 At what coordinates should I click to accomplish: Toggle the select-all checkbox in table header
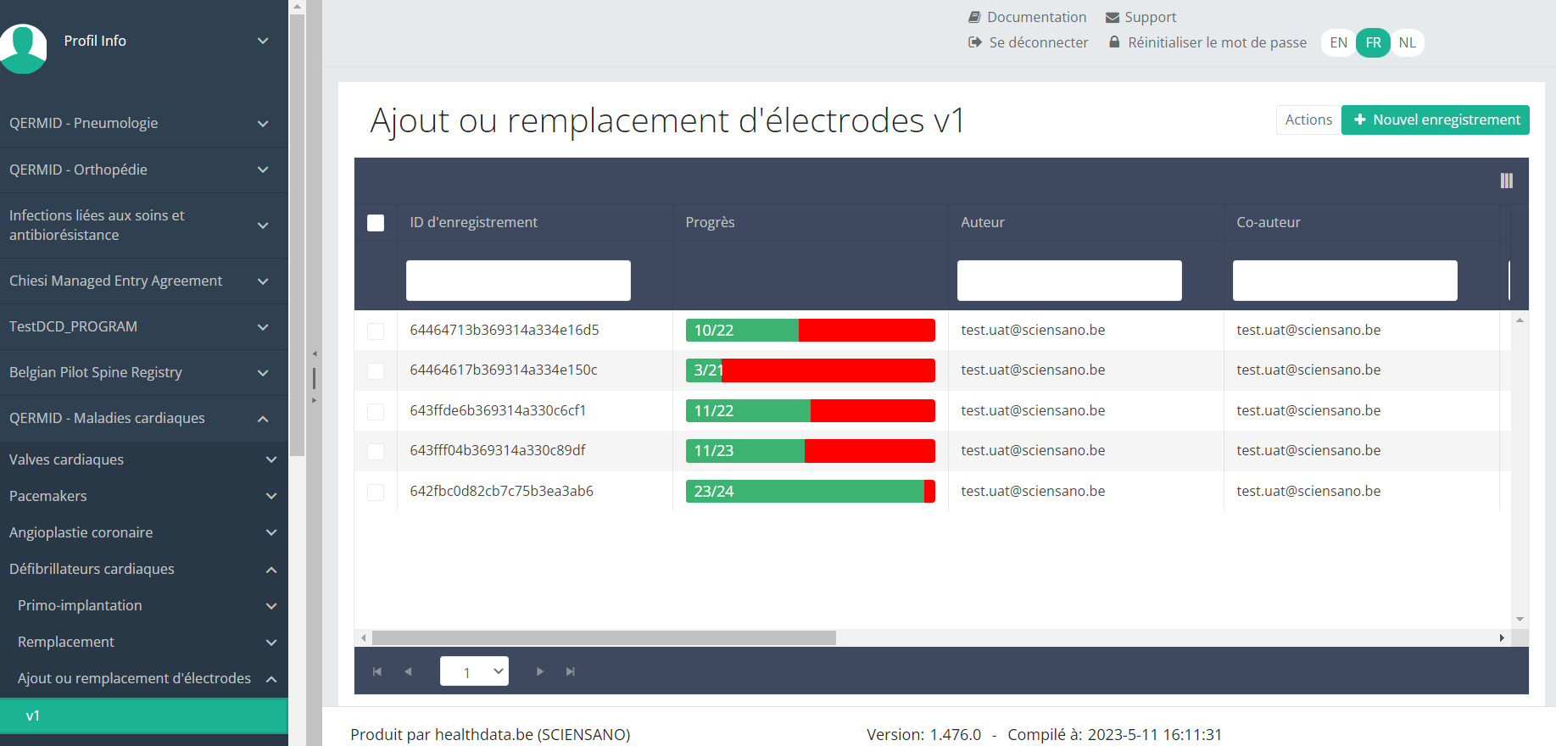[376, 223]
